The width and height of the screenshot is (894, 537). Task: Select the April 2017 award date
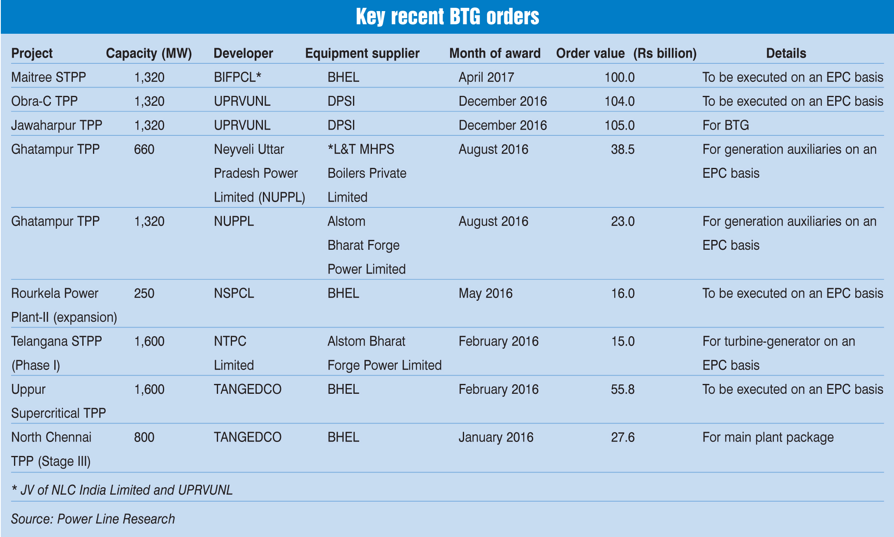486,77
